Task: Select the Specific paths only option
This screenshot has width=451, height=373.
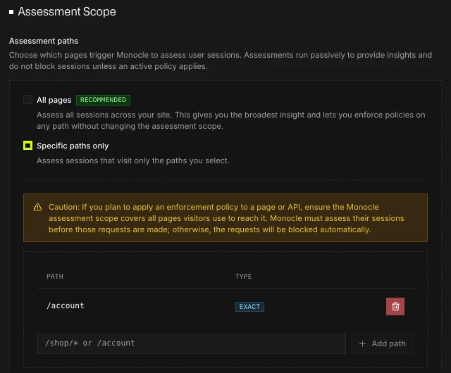Action: (27, 146)
